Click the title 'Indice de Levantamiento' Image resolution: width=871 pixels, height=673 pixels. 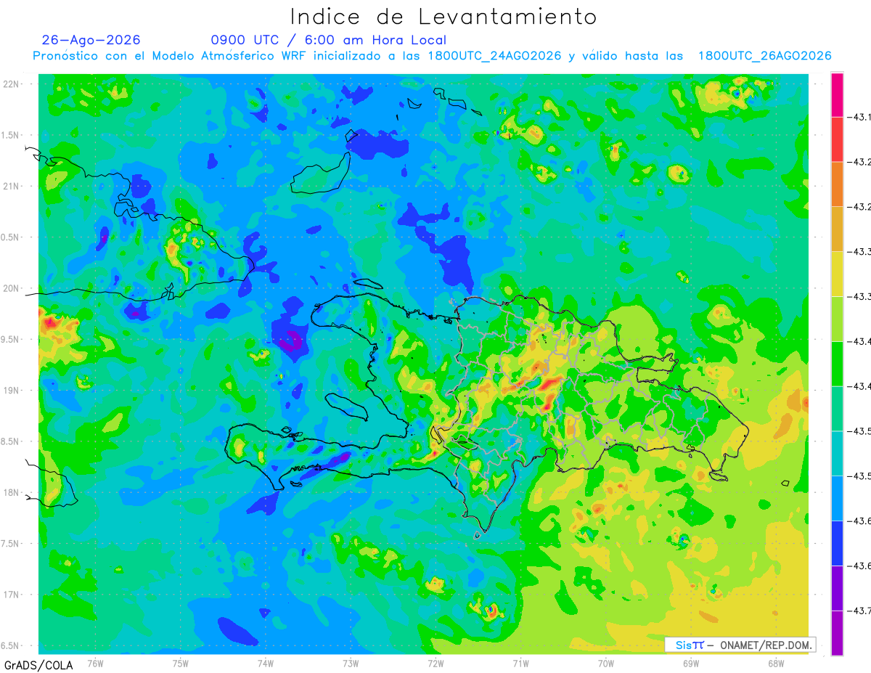pos(443,17)
